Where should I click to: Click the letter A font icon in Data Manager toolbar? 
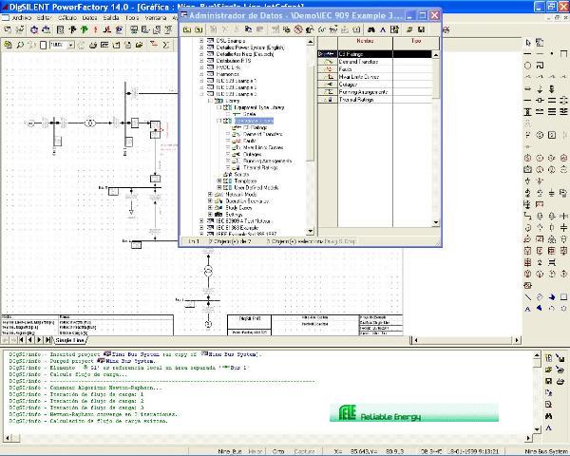coord(383,29)
